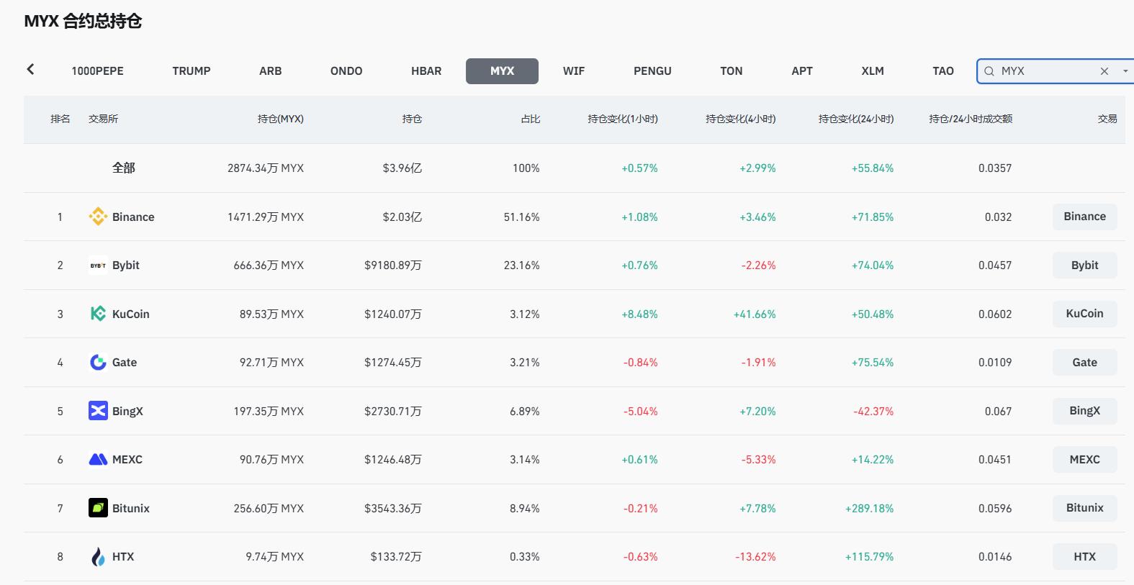Switch to the TRUMP tab
1134x585 pixels.
click(x=192, y=71)
